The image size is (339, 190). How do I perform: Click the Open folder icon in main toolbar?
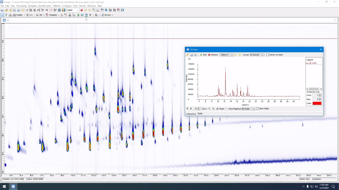point(6,10)
